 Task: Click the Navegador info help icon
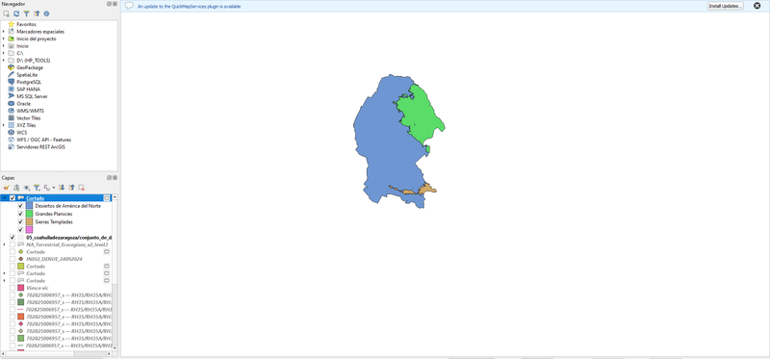click(46, 13)
